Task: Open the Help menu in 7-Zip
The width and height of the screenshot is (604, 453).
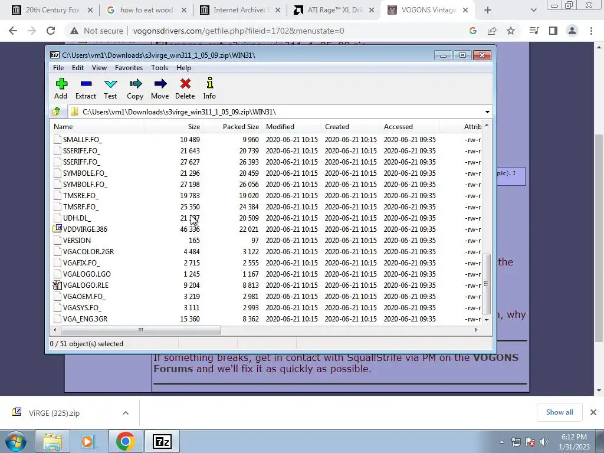Action: coord(184,68)
